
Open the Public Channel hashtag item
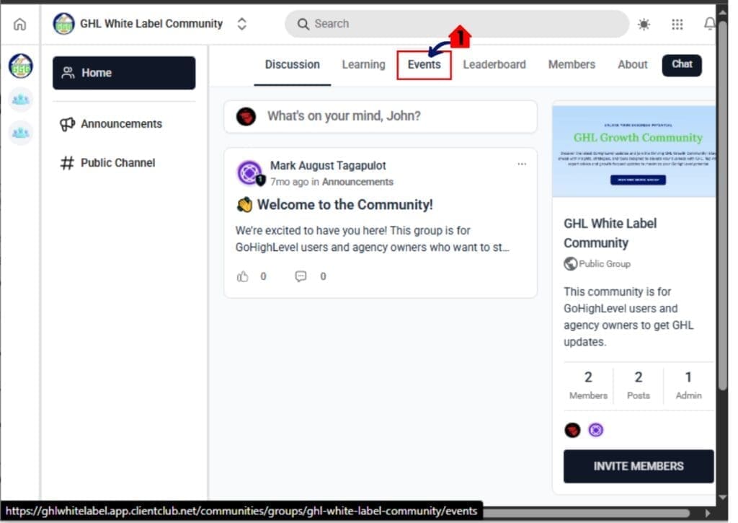[x=107, y=163]
